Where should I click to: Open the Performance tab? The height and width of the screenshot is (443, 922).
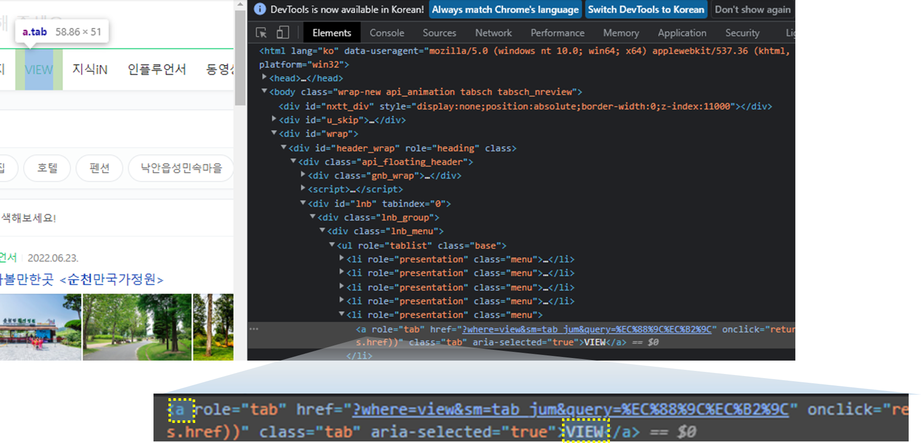coord(557,33)
